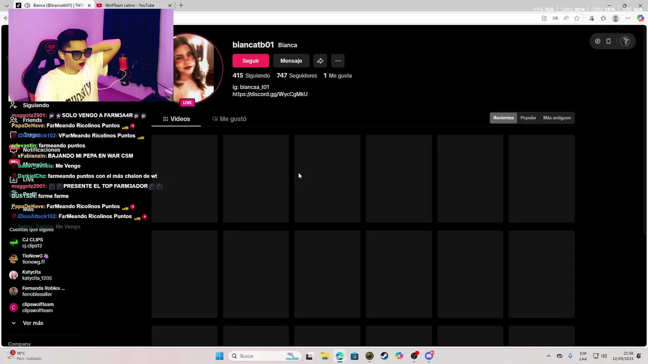Image resolution: width=648 pixels, height=364 pixels.
Task: Open the Copilot icon in Edge toolbar
Action: coord(640,18)
